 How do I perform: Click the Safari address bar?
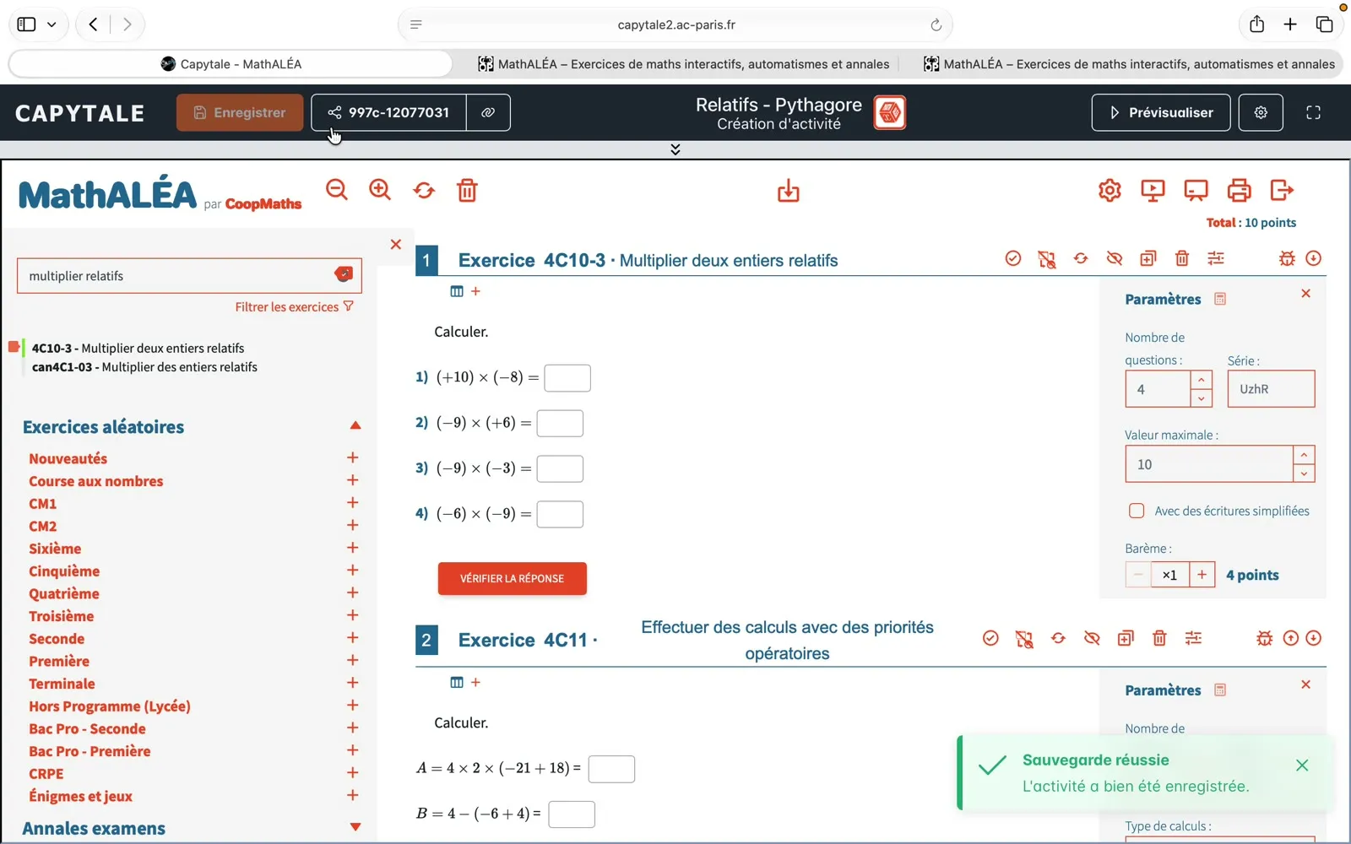pyautogui.click(x=675, y=24)
